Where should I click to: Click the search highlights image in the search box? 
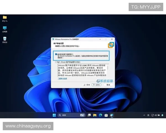(x=82, y=115)
